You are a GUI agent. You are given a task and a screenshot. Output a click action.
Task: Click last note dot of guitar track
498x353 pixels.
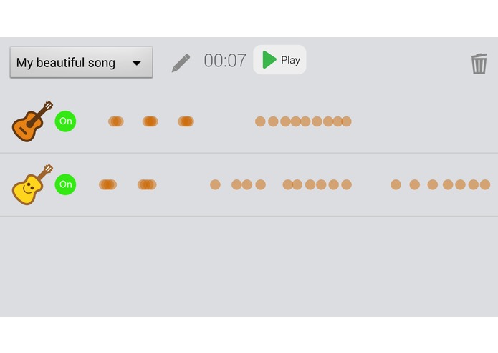pyautogui.click(x=347, y=121)
